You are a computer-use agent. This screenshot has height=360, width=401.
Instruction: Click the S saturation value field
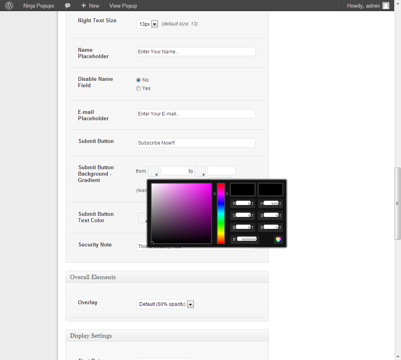coord(271,215)
